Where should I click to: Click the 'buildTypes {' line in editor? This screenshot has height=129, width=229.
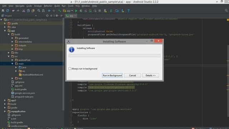tap(85, 25)
